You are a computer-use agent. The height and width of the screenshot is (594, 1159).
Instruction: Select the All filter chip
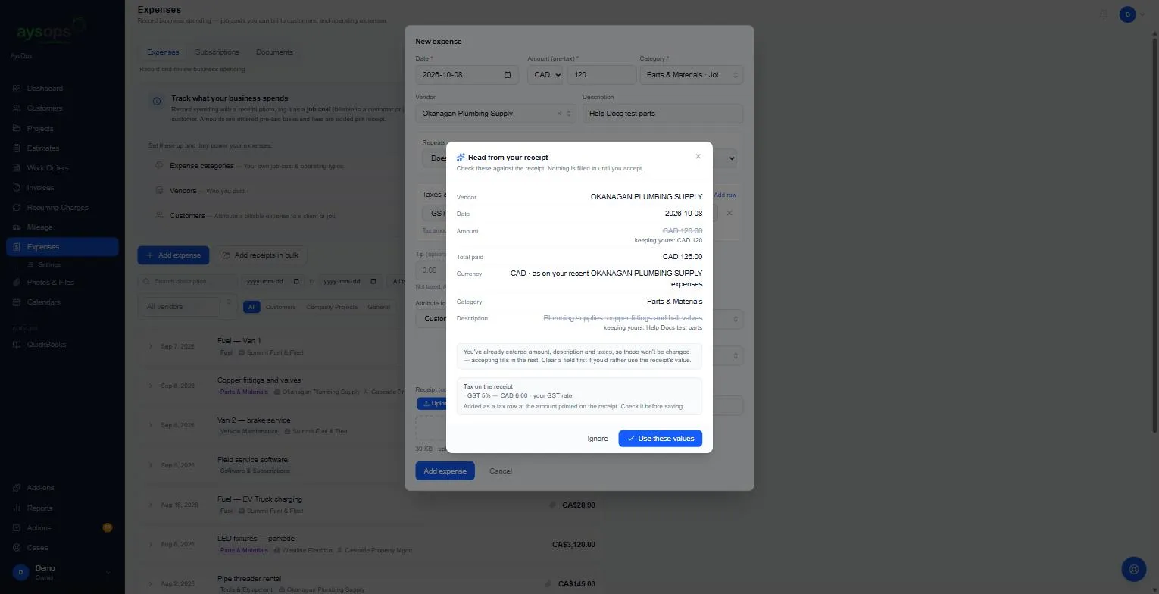pyautogui.click(x=251, y=307)
